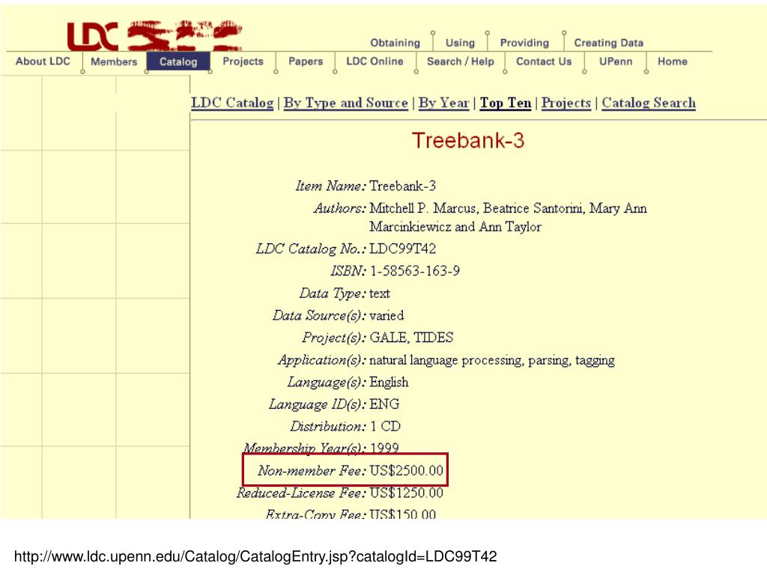The height and width of the screenshot is (575, 767).
Task: Select the Catalog navigation tab
Action: (178, 61)
